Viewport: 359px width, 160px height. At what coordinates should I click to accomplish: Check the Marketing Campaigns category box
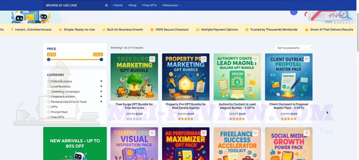click(x=49, y=91)
